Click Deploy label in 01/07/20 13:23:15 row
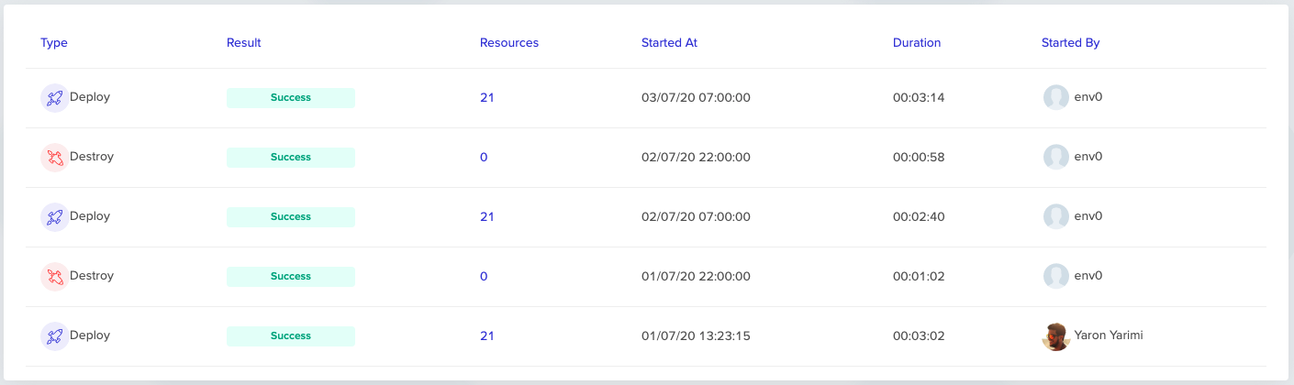1294x385 pixels. (x=90, y=335)
